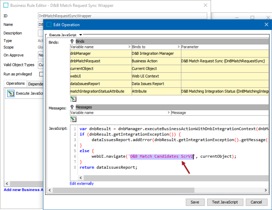This screenshot has height=210, width=272.
Task: Click the Attribute binds-to cell
Action: click(156, 91)
